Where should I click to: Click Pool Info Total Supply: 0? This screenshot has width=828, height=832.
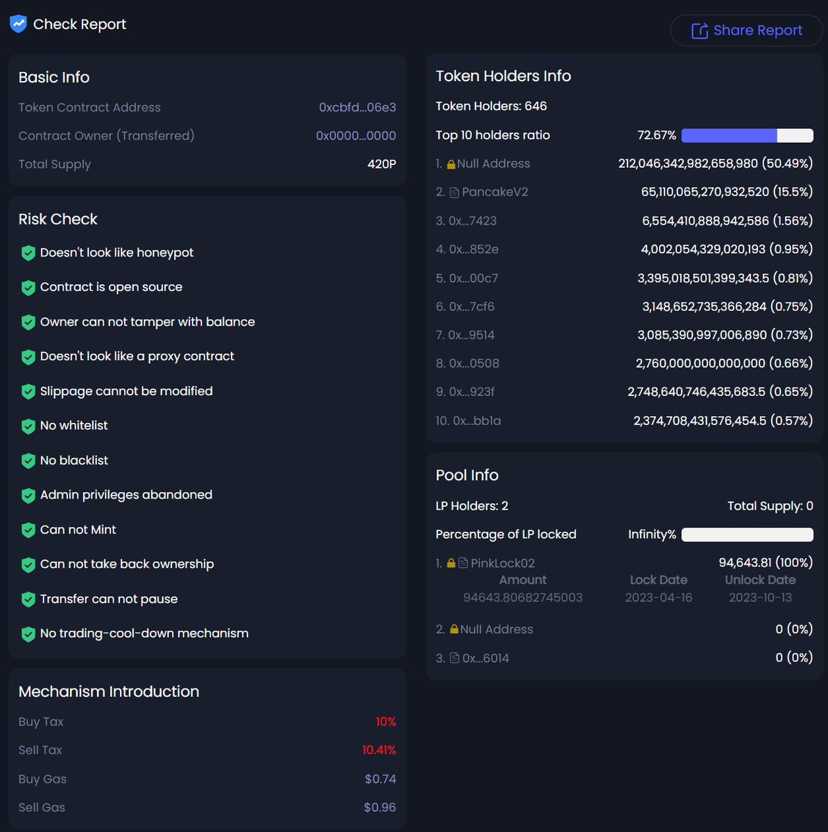click(x=770, y=506)
